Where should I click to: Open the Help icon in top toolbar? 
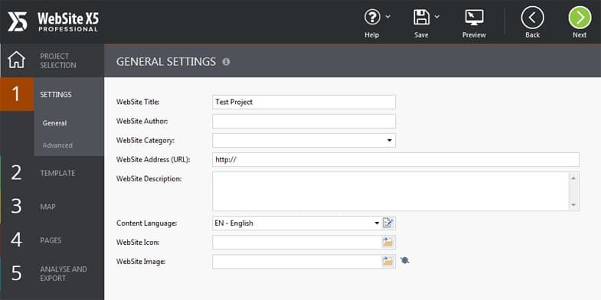pyautogui.click(x=372, y=18)
